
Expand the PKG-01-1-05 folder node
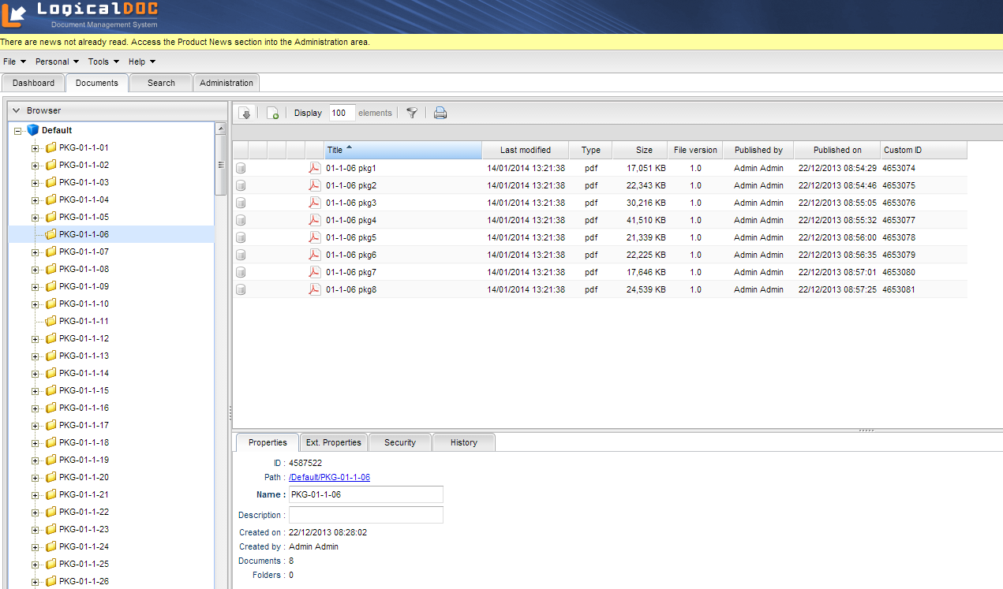(35, 218)
